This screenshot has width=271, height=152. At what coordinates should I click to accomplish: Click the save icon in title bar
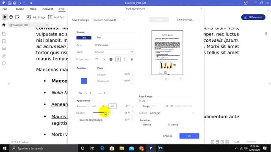tap(10, 3)
